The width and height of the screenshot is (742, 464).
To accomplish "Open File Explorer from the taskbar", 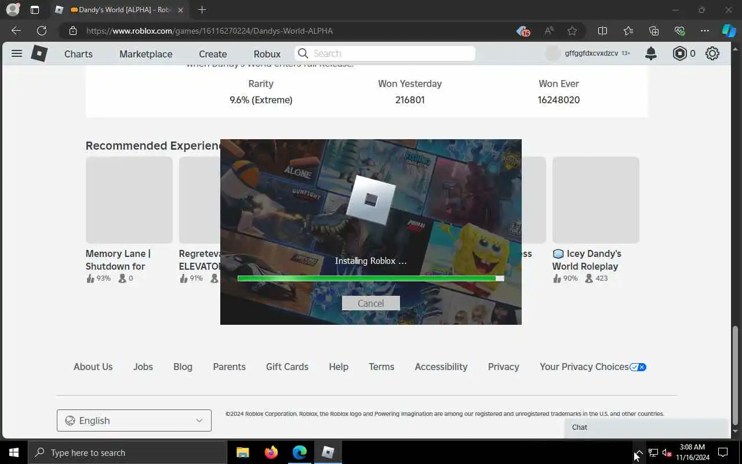I will tap(242, 452).
